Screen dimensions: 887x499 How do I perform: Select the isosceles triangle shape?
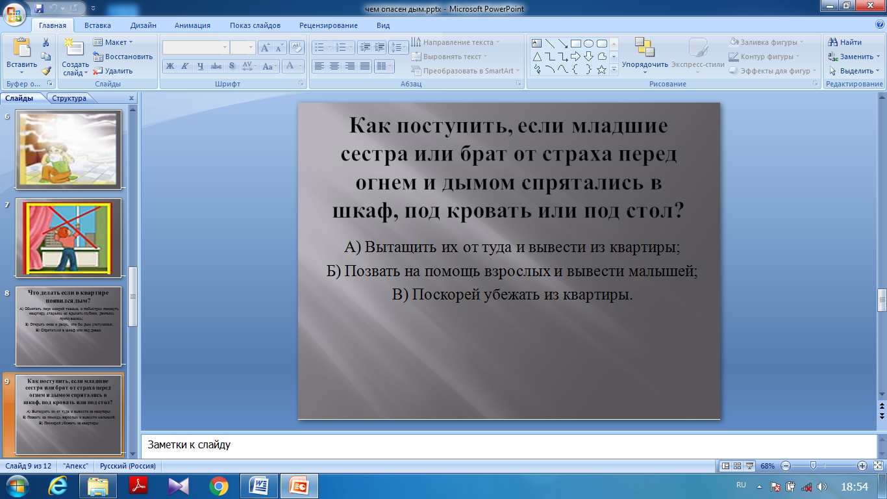[x=537, y=57]
